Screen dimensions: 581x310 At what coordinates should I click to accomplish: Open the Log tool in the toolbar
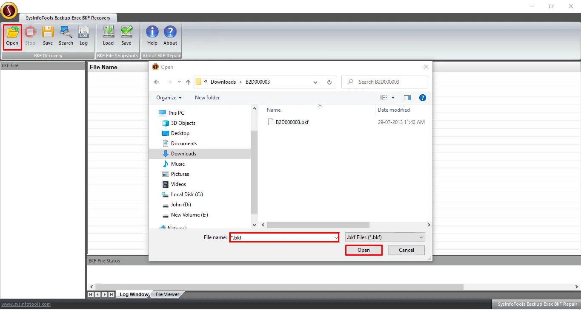tap(83, 36)
